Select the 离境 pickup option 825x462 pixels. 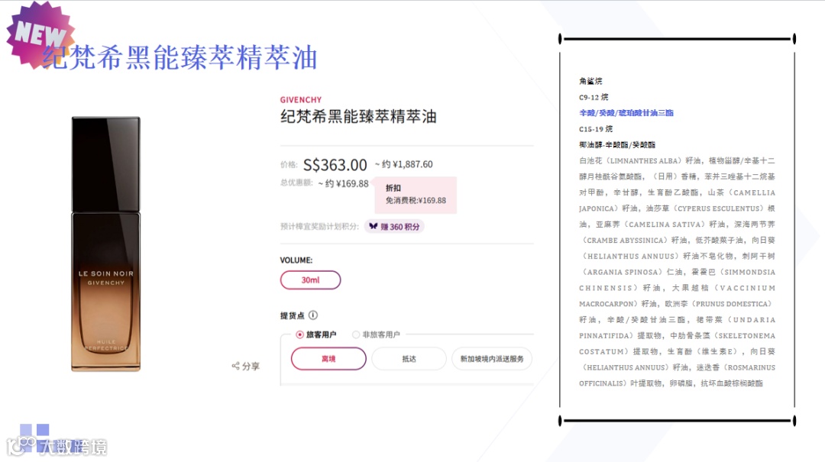[328, 359]
